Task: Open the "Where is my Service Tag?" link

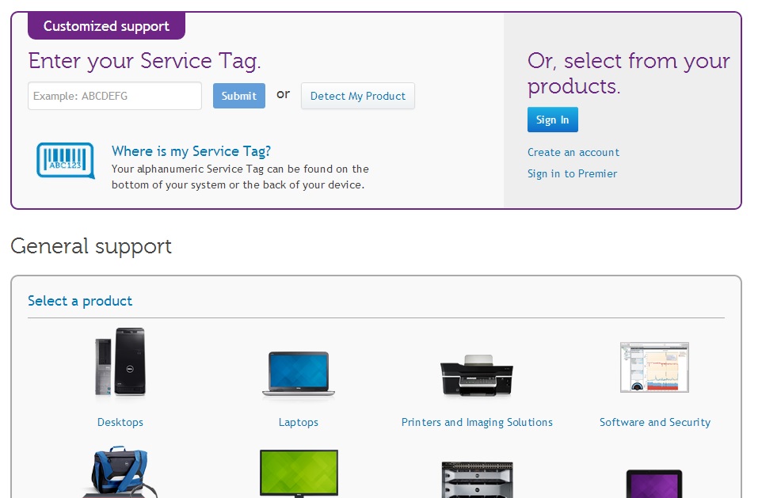Action: [191, 151]
